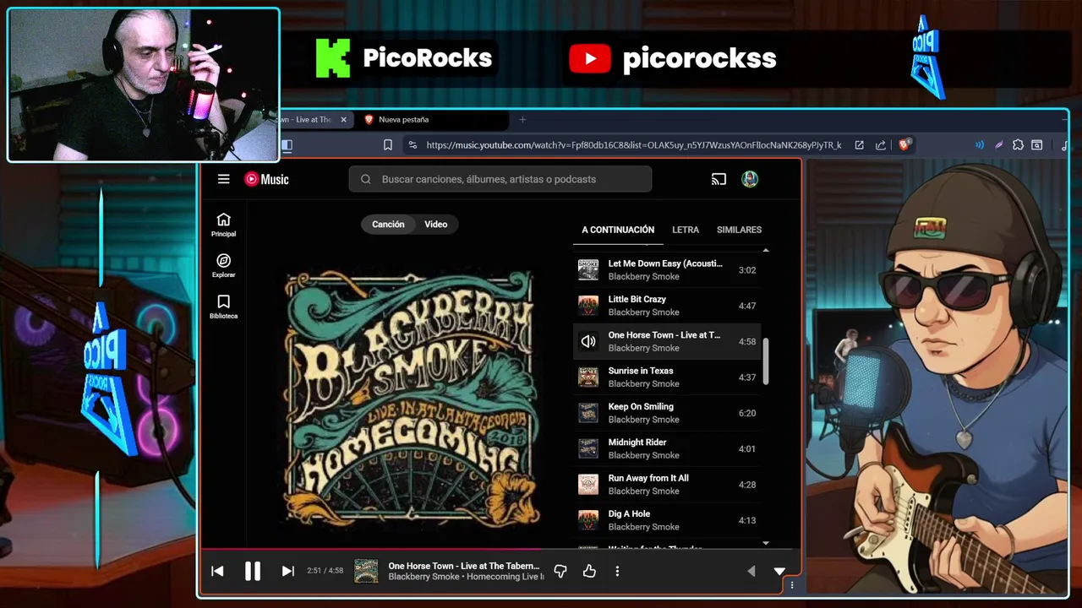This screenshot has width=1082, height=608.
Task: Click the queue list scrollbar thumb
Action: pos(766,361)
